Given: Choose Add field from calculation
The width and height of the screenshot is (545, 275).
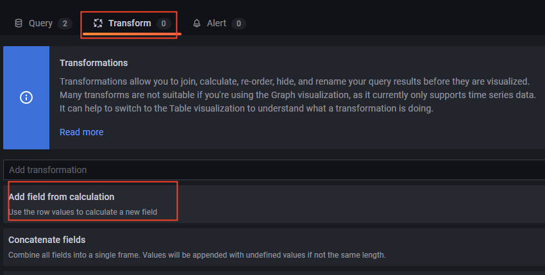Looking at the screenshot, I should [x=62, y=197].
